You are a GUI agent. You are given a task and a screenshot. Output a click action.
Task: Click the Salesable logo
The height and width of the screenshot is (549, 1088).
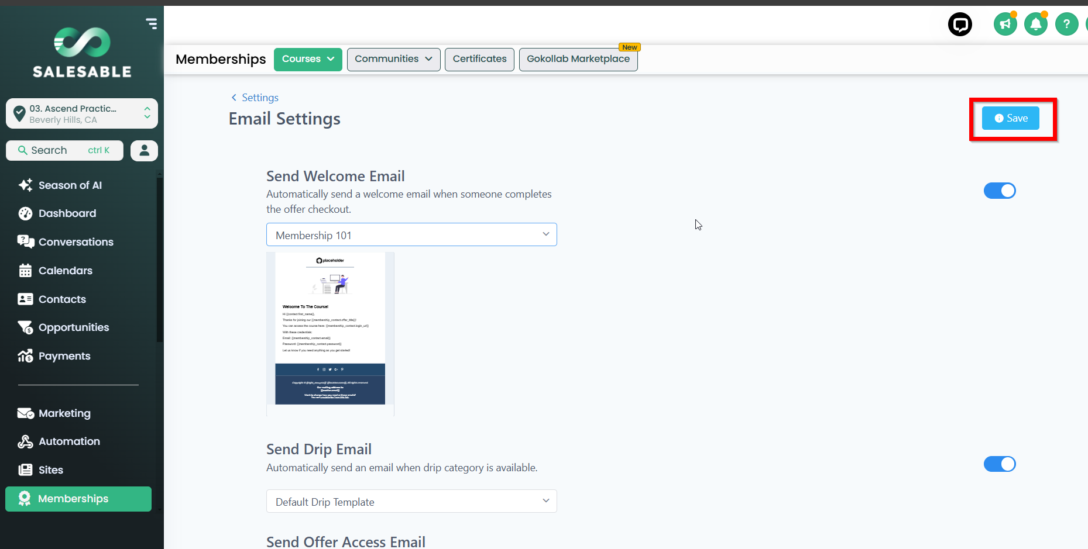coord(82,53)
